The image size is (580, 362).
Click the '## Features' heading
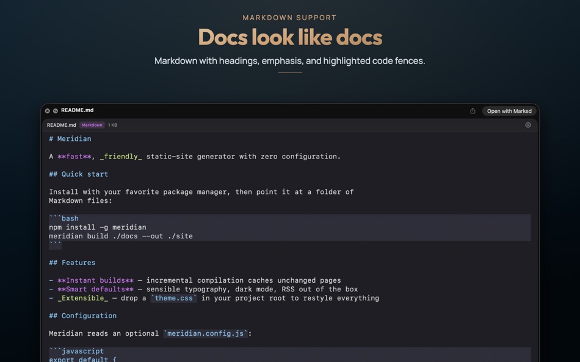72,263
